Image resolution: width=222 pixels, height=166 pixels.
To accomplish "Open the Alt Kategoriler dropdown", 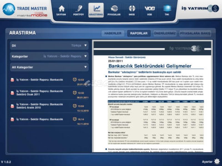I will click(49, 67).
